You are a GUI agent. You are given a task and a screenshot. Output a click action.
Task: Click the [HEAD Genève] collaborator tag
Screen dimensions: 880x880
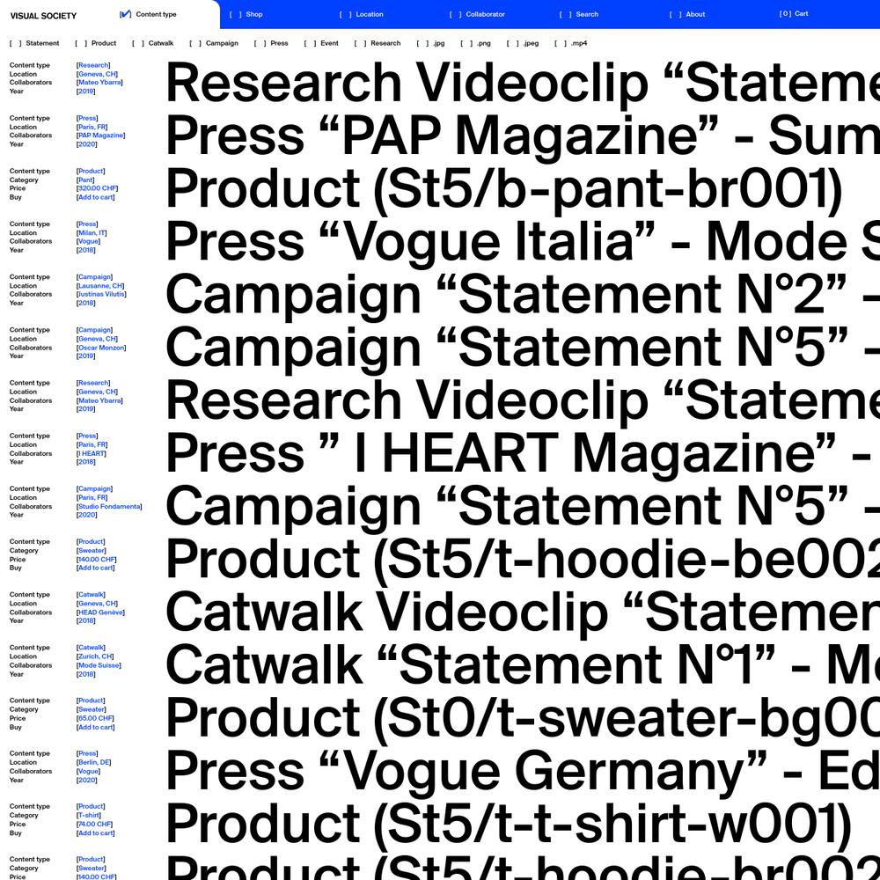click(100, 612)
